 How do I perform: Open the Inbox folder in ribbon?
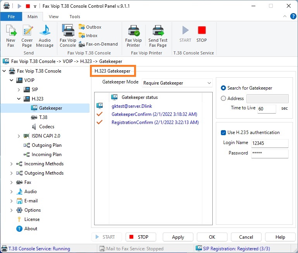[x=88, y=36]
